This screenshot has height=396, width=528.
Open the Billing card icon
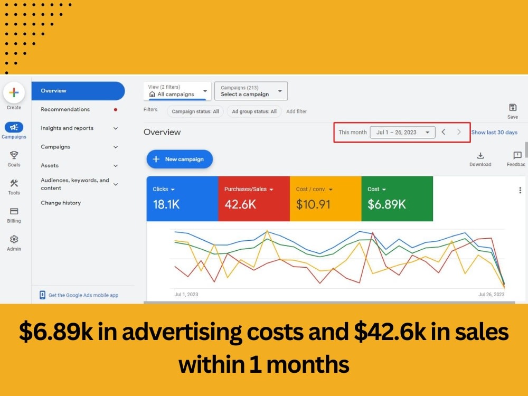(x=14, y=211)
